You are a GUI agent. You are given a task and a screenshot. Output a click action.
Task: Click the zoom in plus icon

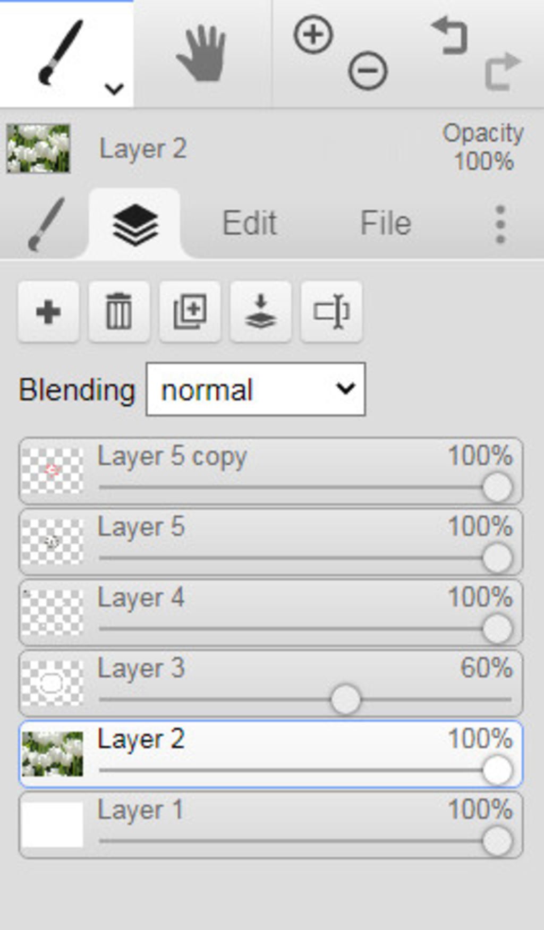click(x=313, y=35)
